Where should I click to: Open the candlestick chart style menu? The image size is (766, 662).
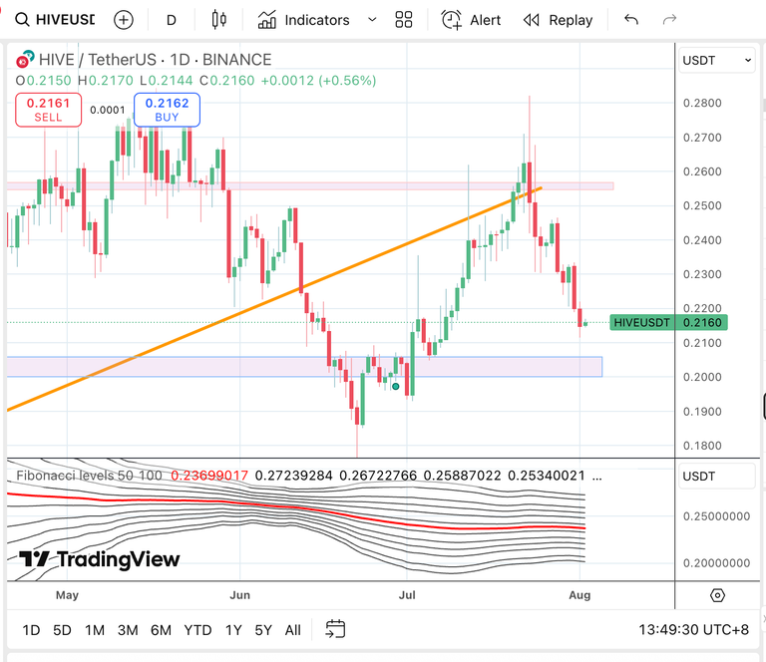point(218,20)
